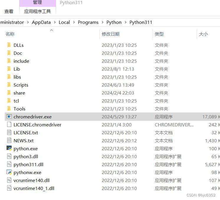
Task: Select the NEWS.txt file name
Action: (24, 141)
